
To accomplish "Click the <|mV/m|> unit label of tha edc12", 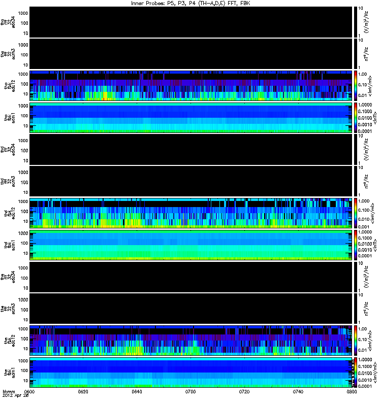I will [x=370, y=86].
